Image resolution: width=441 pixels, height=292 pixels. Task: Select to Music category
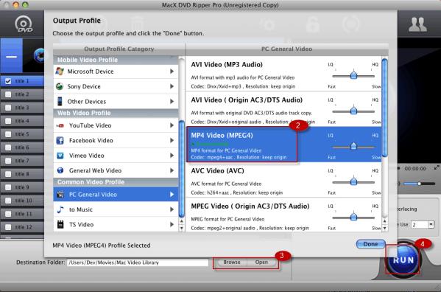coord(116,209)
